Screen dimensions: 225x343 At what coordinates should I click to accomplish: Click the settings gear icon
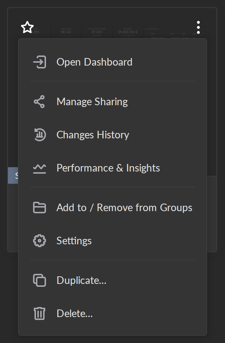pos(40,241)
